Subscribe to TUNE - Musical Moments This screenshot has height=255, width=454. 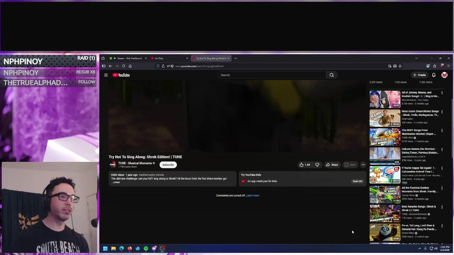168,165
